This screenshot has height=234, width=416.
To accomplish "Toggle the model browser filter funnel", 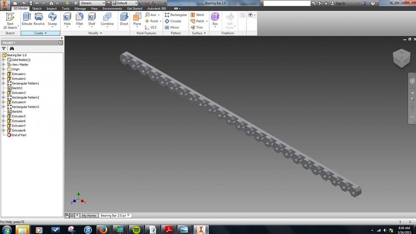I will click(3, 48).
